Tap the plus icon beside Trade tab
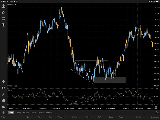 3,113
